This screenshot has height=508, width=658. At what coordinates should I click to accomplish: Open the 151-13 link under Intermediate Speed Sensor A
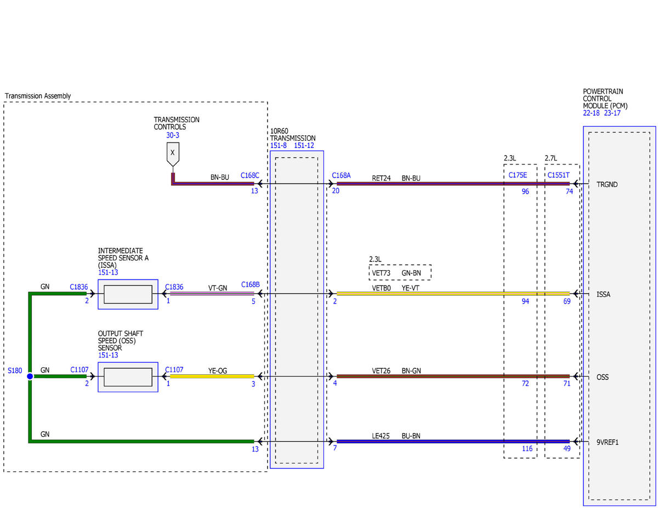(108, 272)
